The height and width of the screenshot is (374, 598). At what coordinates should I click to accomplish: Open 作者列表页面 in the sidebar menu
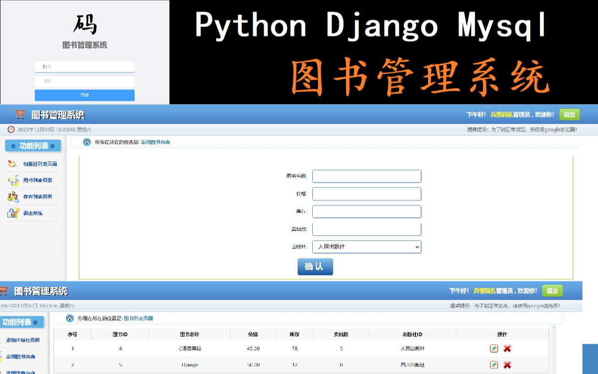point(38,197)
